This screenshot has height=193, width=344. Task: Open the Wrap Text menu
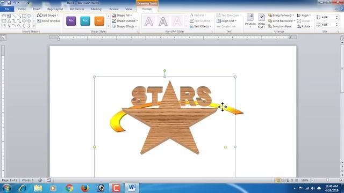pyautogui.click(x=261, y=21)
